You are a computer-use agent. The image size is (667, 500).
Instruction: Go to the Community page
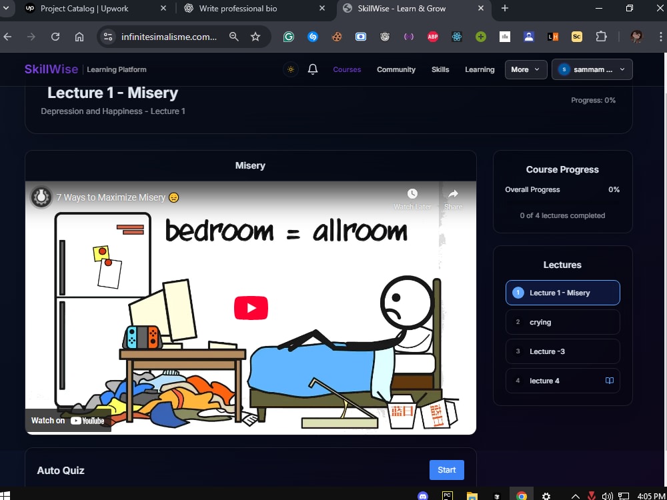click(x=396, y=69)
